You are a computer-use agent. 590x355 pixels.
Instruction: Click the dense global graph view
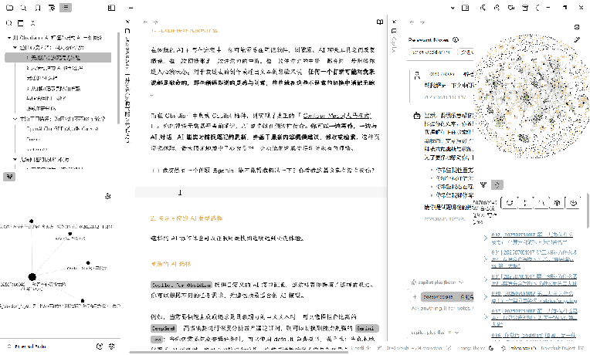coord(531,96)
